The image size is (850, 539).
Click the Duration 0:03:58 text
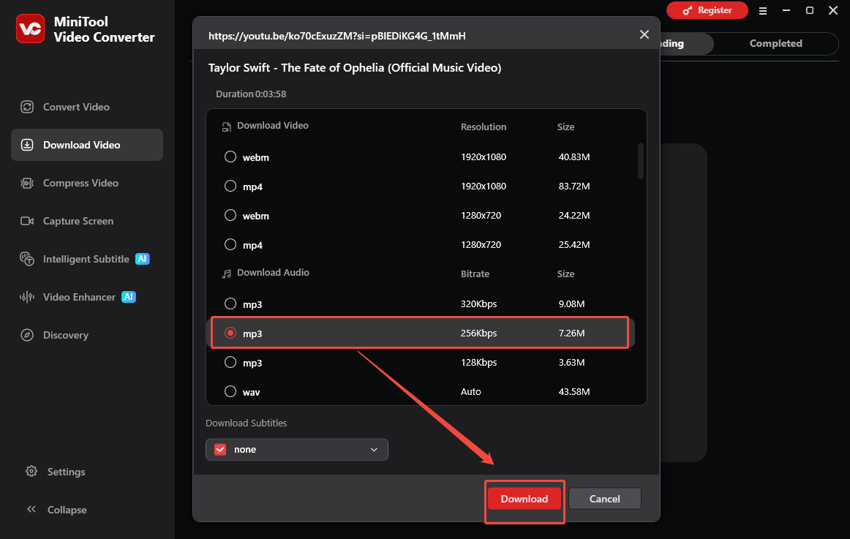[251, 94]
